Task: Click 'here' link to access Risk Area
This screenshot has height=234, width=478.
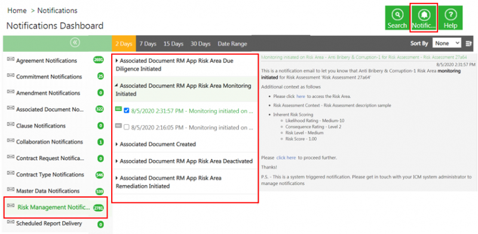Action: [x=301, y=96]
